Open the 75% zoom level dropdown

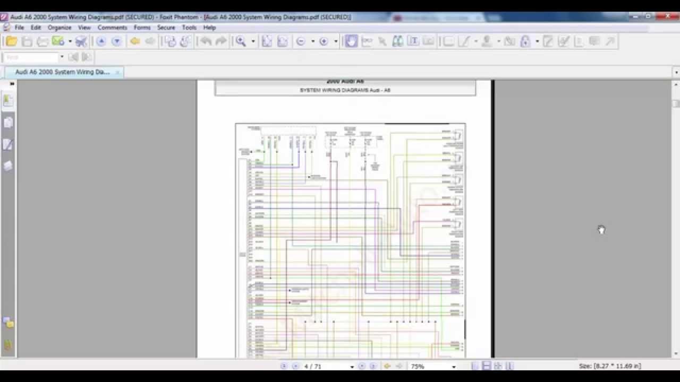[453, 367]
